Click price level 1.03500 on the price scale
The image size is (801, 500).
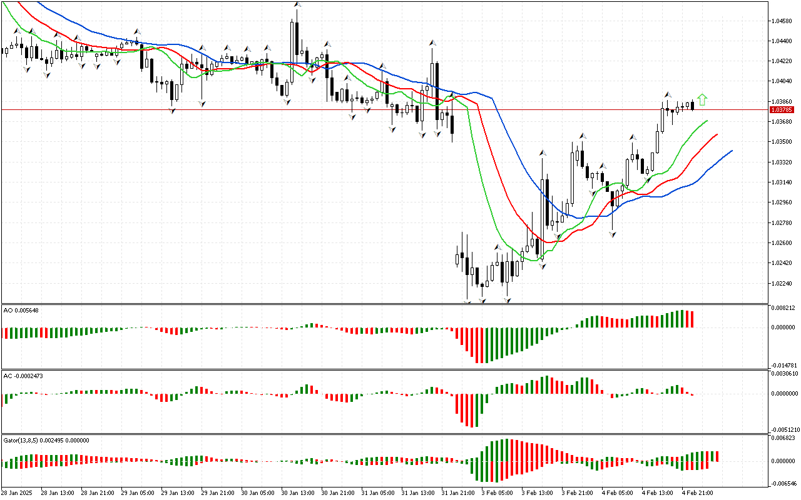pyautogui.click(x=782, y=142)
